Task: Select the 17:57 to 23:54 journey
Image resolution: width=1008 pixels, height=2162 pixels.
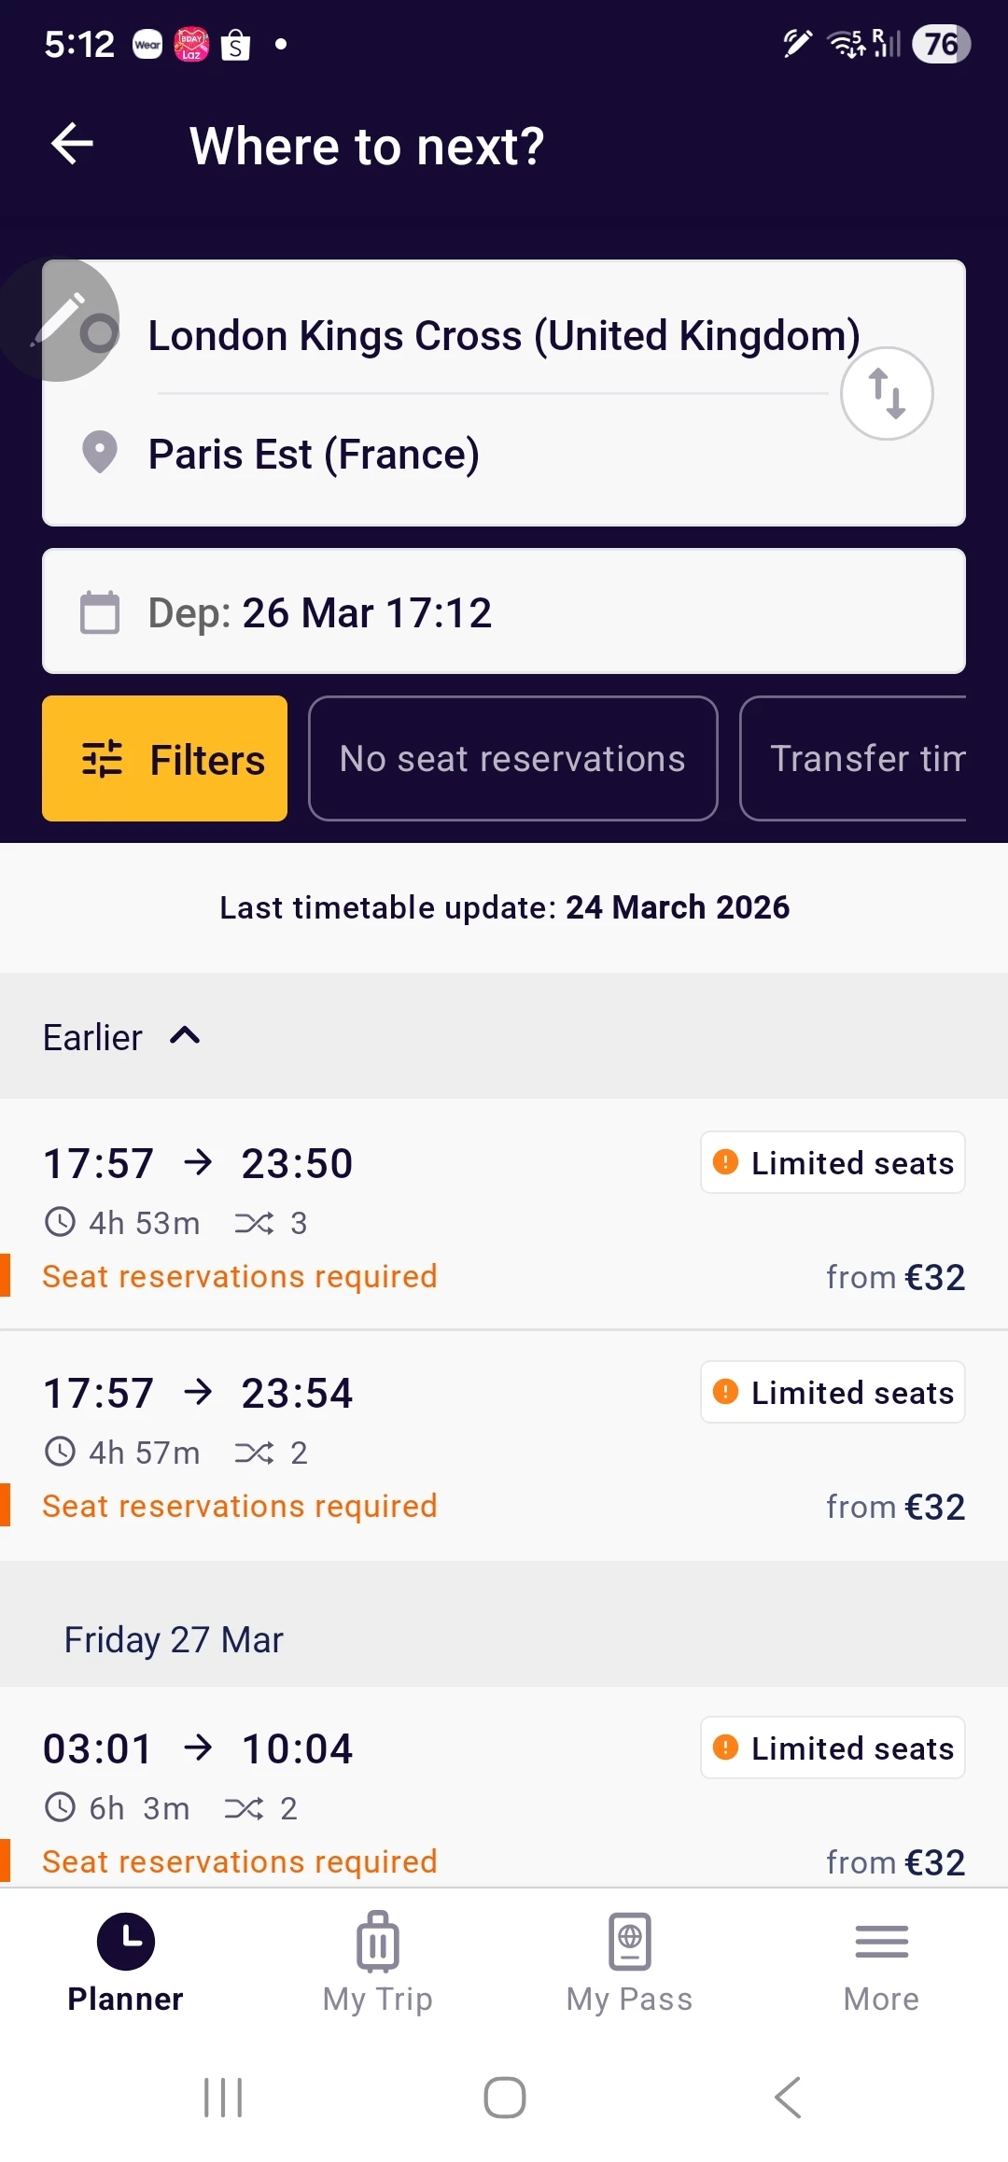Action: pyautogui.click(x=373, y=1444)
